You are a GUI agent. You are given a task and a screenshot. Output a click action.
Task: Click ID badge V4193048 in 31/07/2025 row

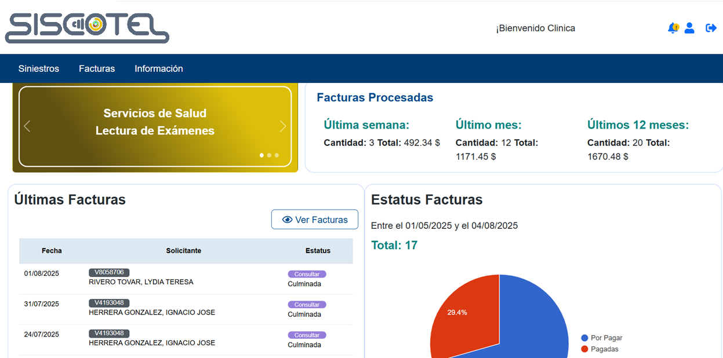[109, 303]
